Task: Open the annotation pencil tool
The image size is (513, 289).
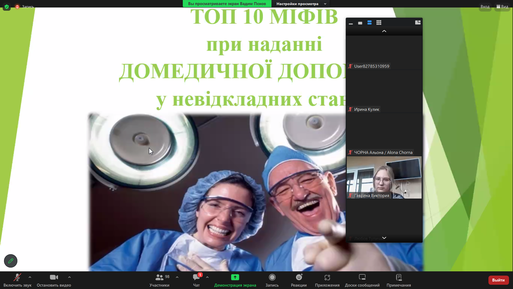Action: coord(11,261)
